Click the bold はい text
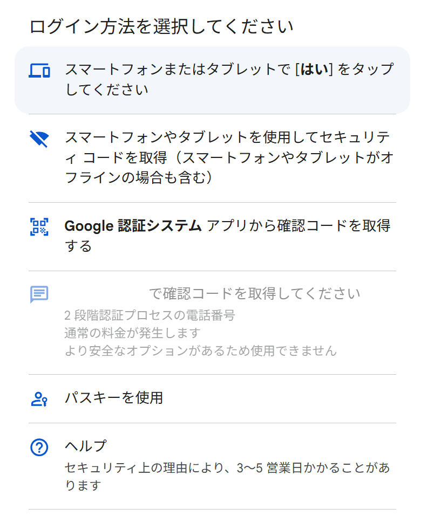Viewport: 421px width, 530px height. [x=314, y=70]
